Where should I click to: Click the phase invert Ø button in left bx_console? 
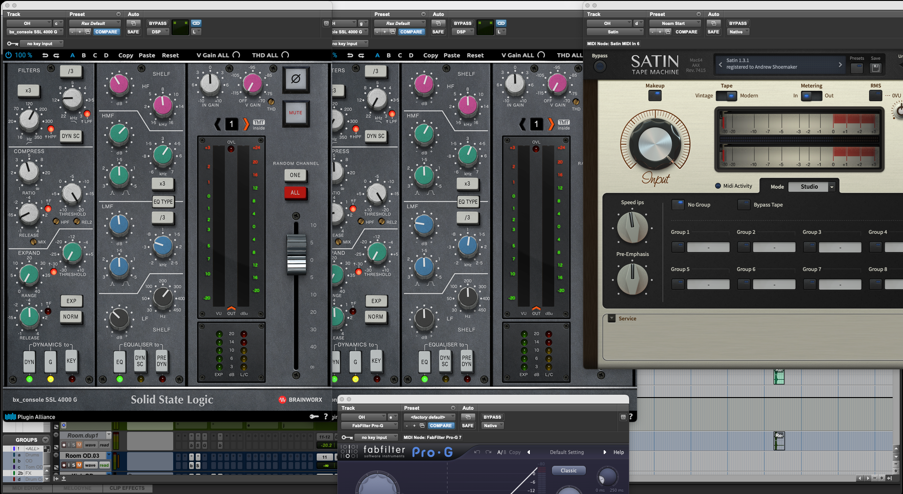[x=296, y=79]
